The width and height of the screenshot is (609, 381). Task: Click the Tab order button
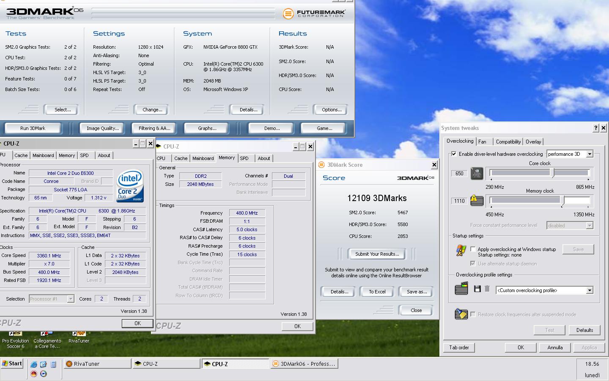click(459, 348)
